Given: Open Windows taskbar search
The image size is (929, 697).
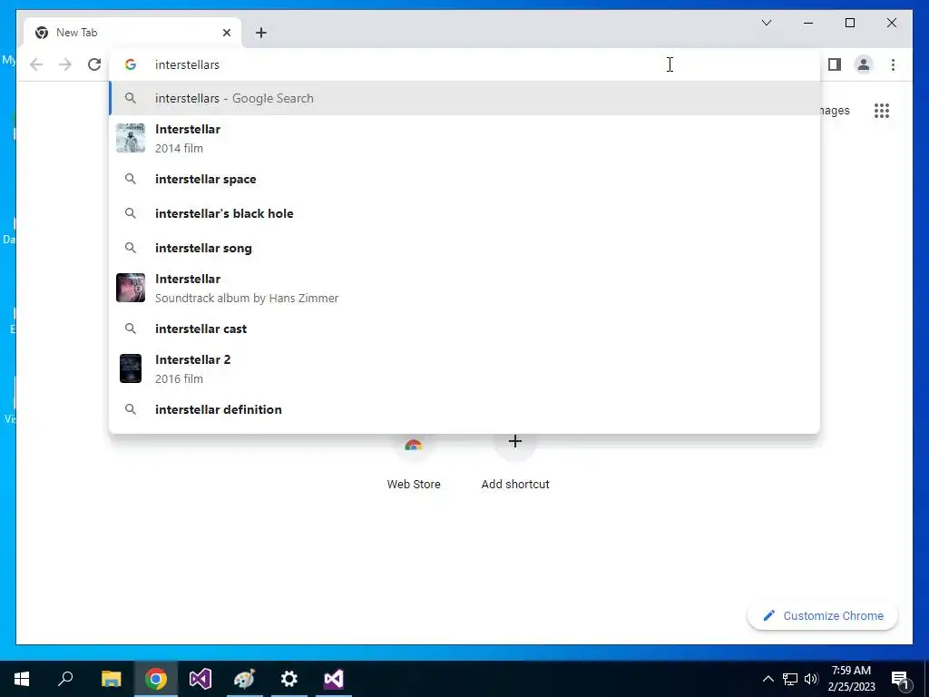Looking at the screenshot, I should [x=65, y=679].
